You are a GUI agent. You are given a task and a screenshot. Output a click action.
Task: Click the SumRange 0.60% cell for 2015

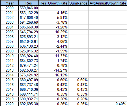pos(78,80)
